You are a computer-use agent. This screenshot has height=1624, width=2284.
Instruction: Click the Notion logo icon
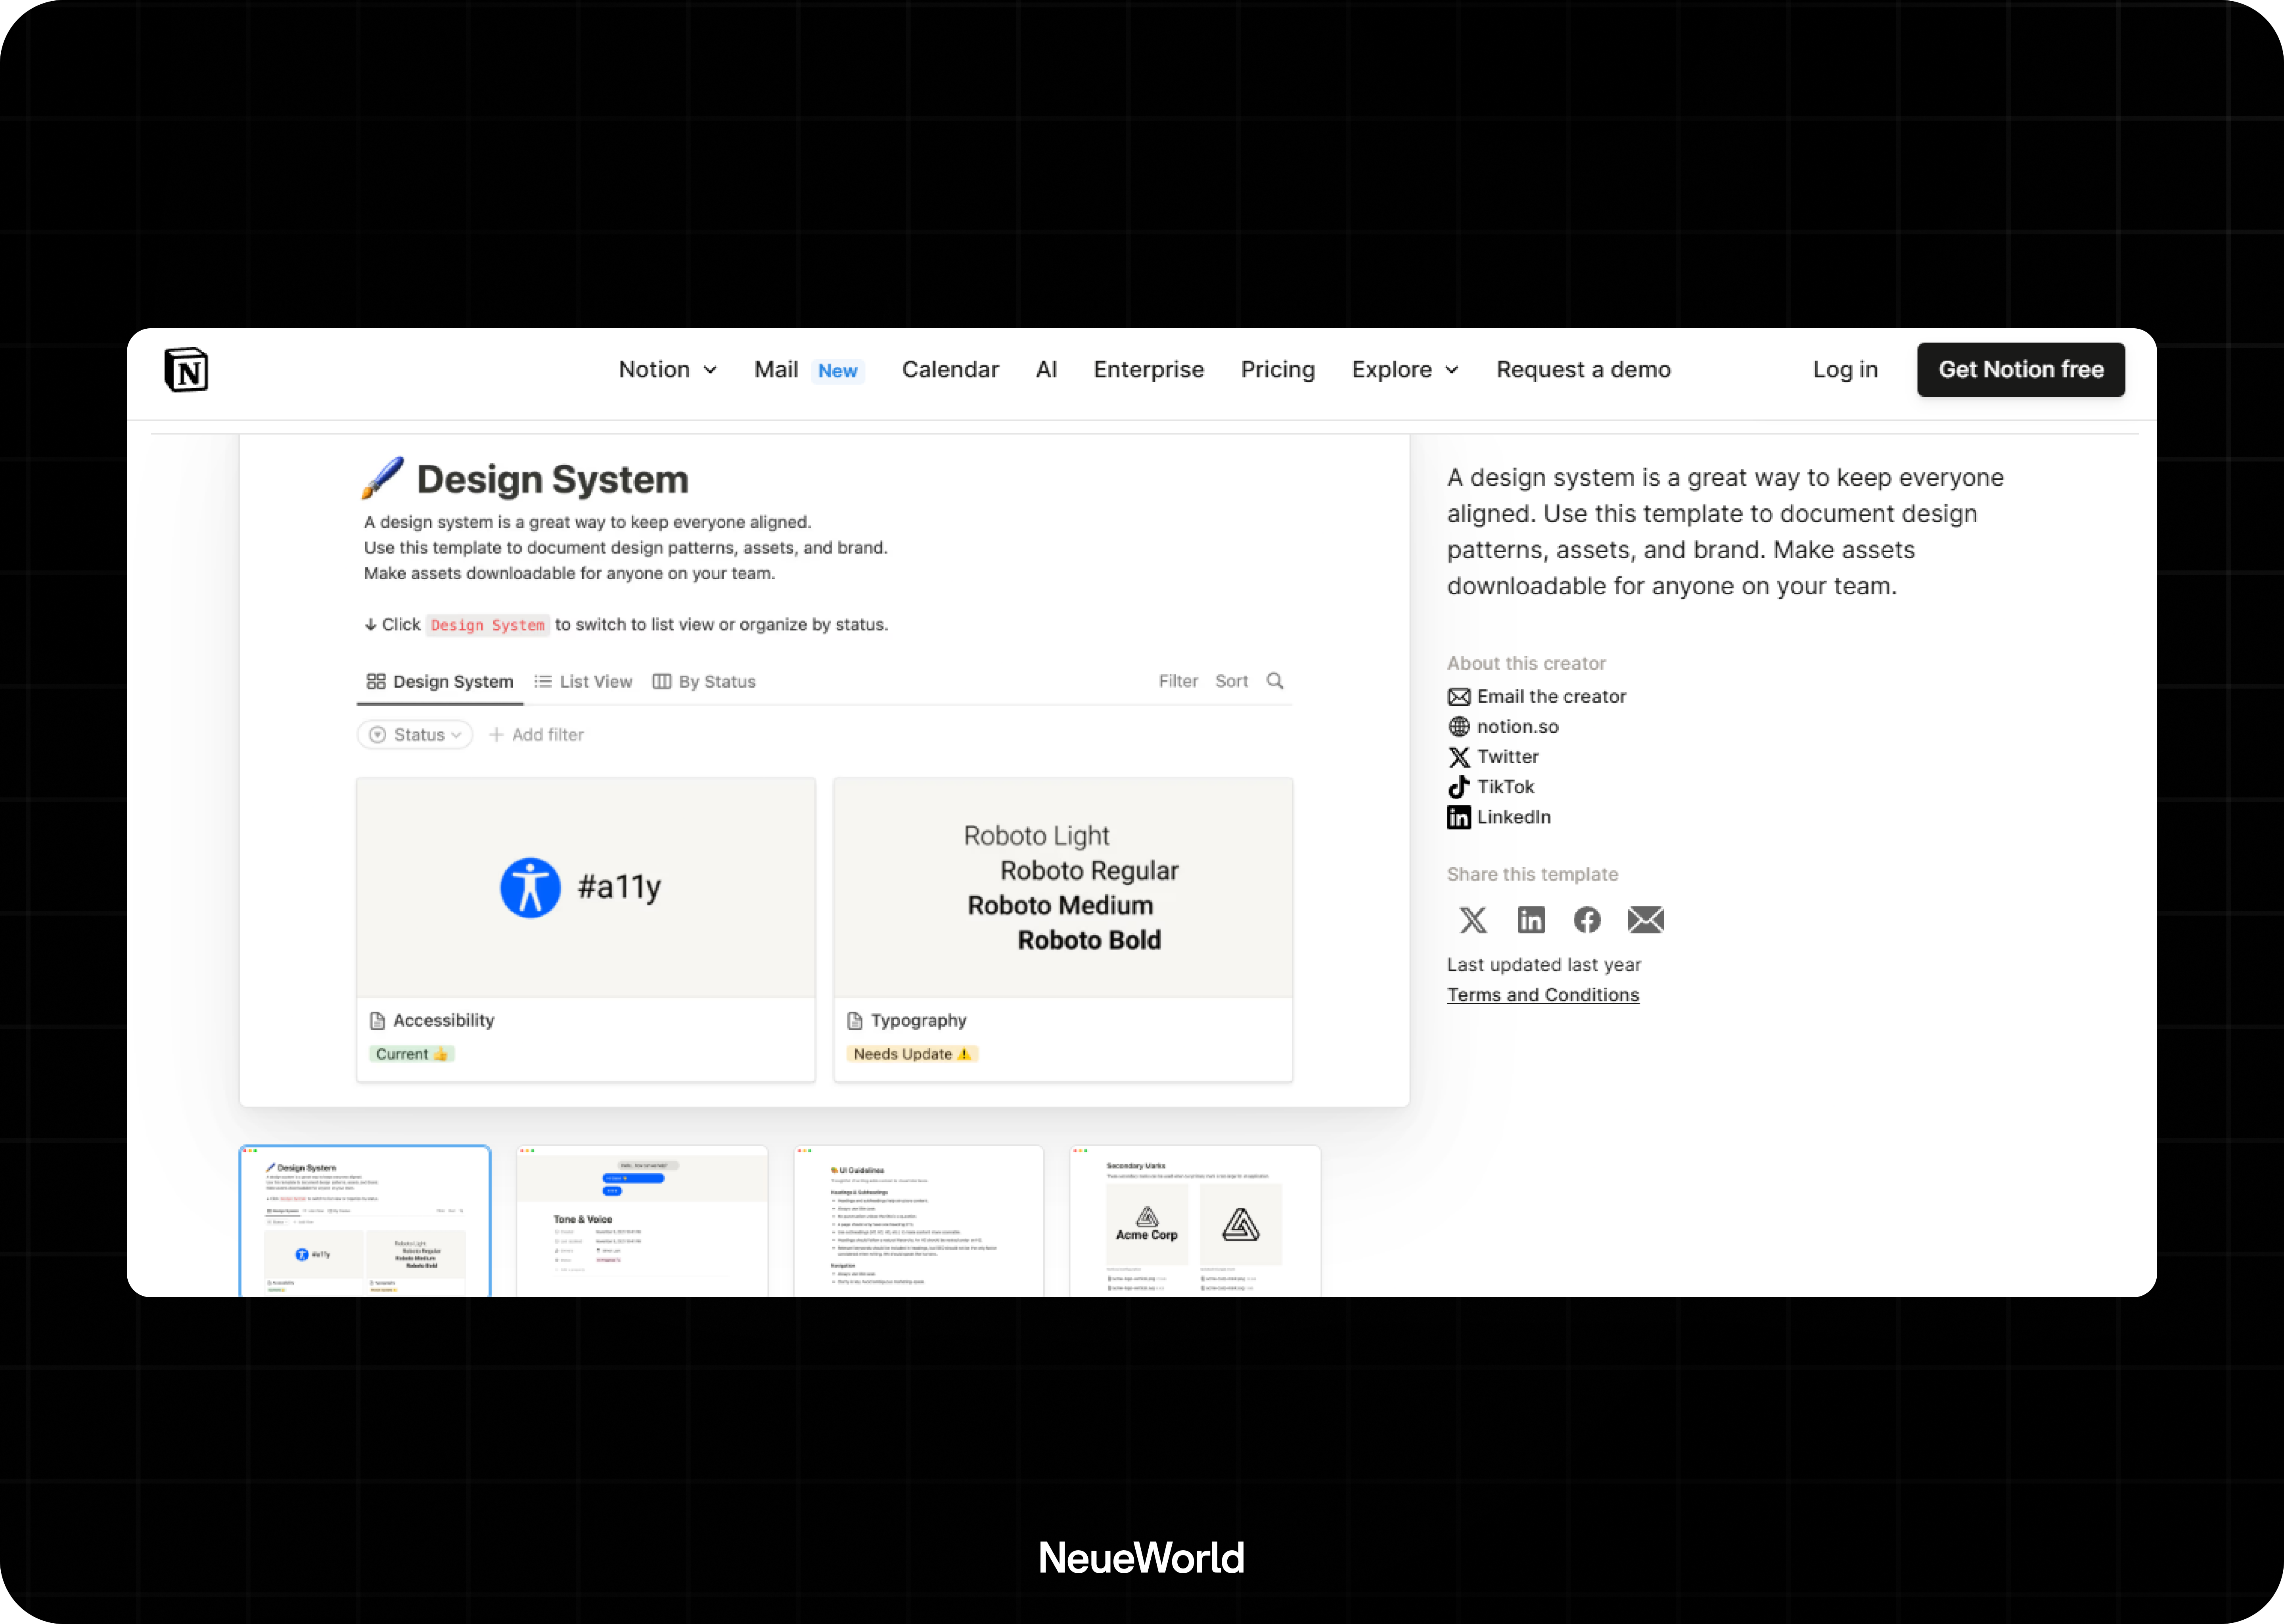pos(186,370)
